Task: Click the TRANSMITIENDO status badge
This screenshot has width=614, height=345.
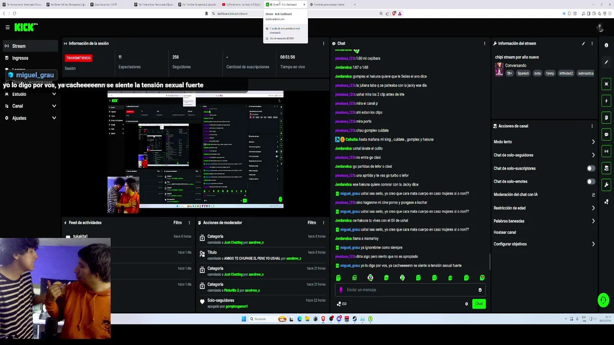Action: pyautogui.click(x=78, y=58)
